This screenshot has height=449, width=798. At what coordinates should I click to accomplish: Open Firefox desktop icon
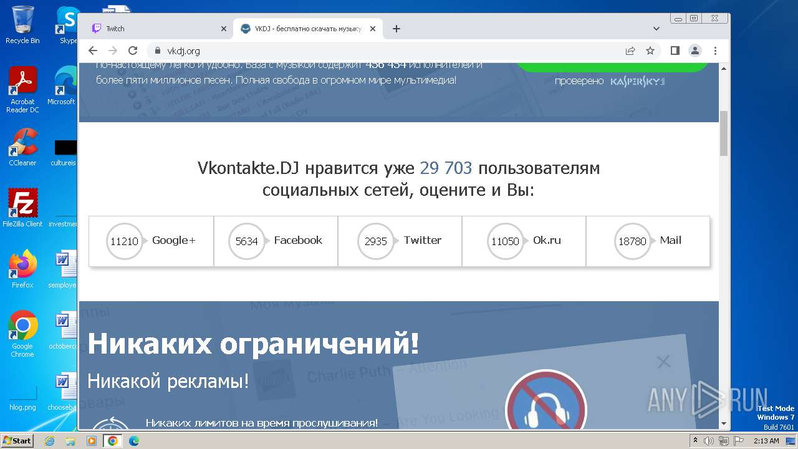tap(22, 269)
